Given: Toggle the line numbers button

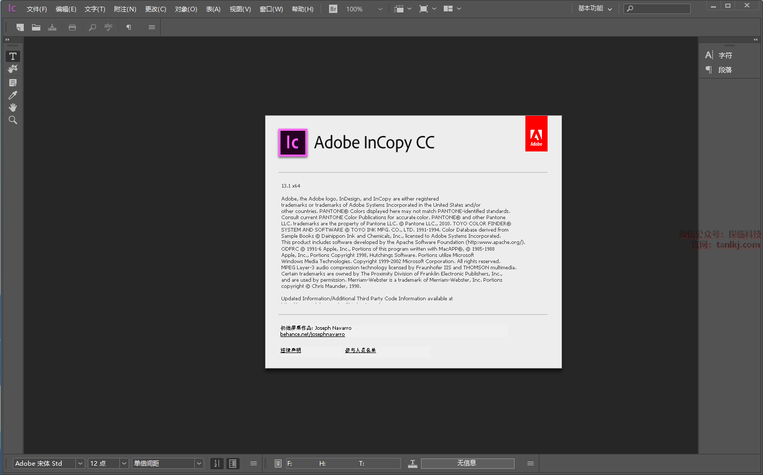Looking at the screenshot, I should [x=217, y=464].
